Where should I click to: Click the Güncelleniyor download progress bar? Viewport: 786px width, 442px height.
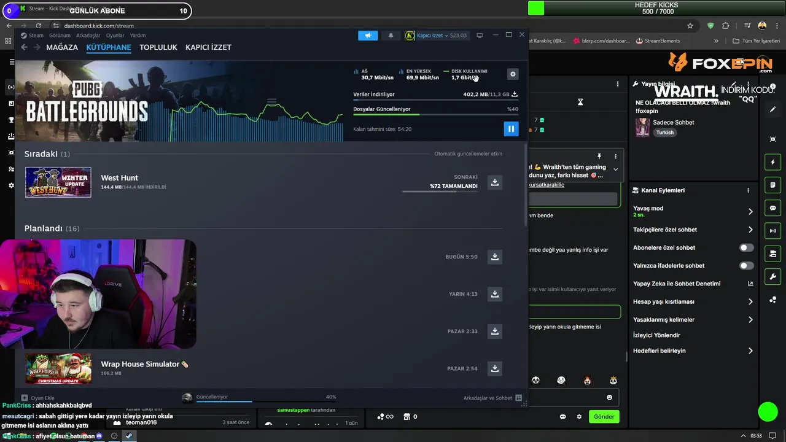click(x=267, y=401)
